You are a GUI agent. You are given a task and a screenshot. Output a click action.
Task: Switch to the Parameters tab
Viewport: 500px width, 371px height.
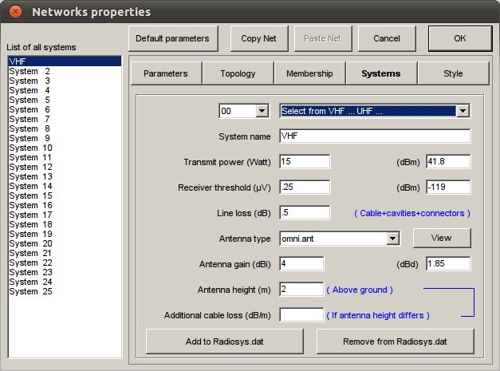pyautogui.click(x=165, y=73)
